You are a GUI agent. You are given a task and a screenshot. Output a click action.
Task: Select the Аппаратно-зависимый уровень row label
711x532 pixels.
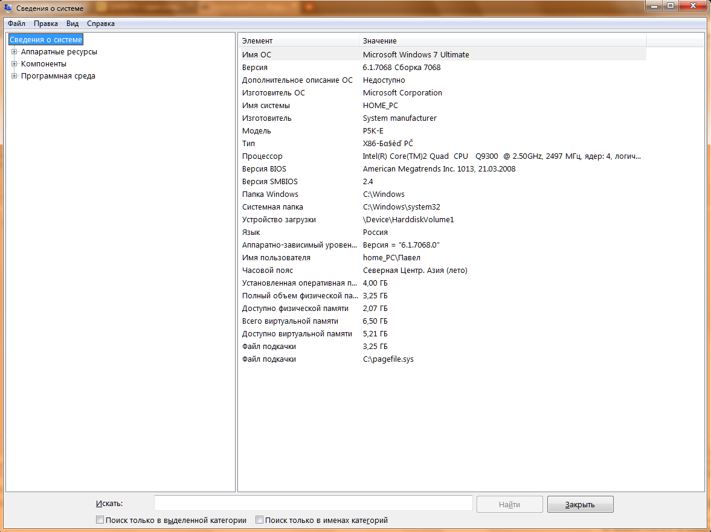point(299,245)
